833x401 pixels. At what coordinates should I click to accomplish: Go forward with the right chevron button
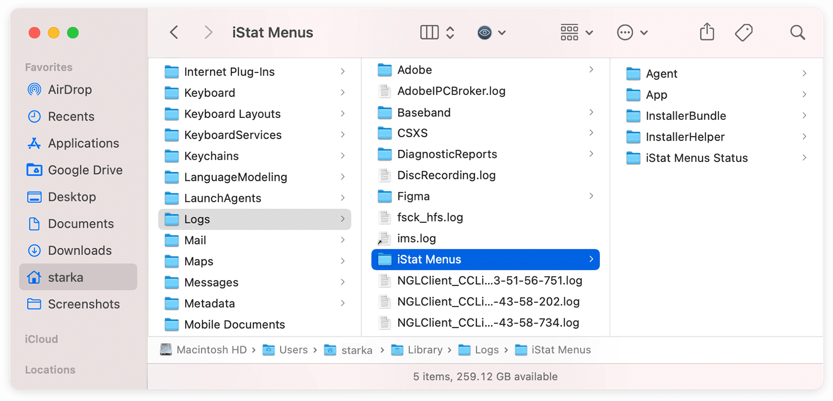coord(208,32)
